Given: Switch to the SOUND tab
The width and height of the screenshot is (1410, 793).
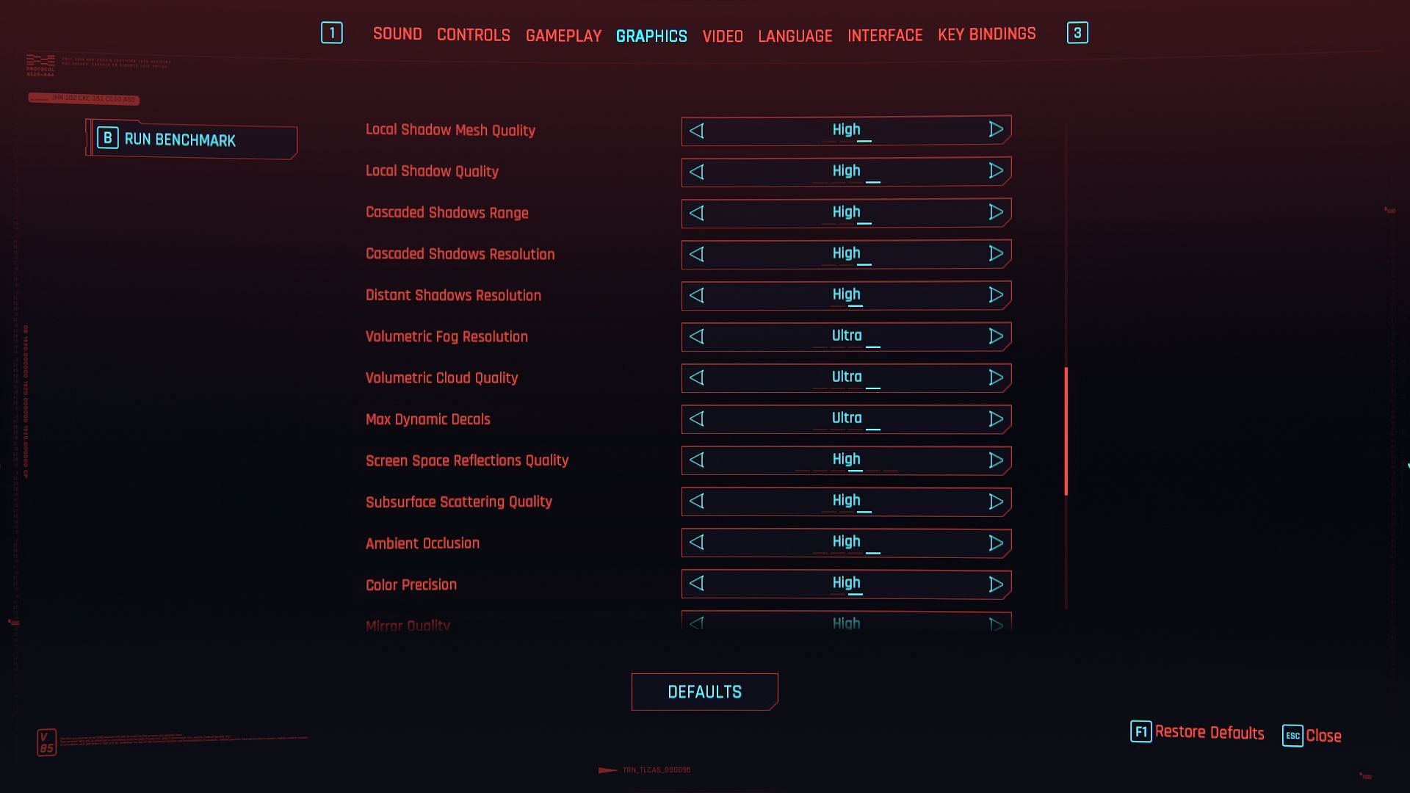Looking at the screenshot, I should 397,33.
